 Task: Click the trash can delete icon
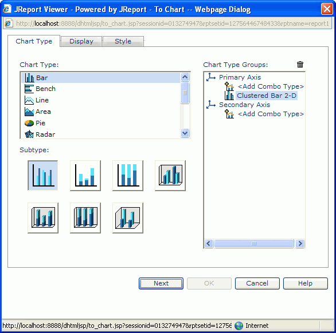click(300, 65)
